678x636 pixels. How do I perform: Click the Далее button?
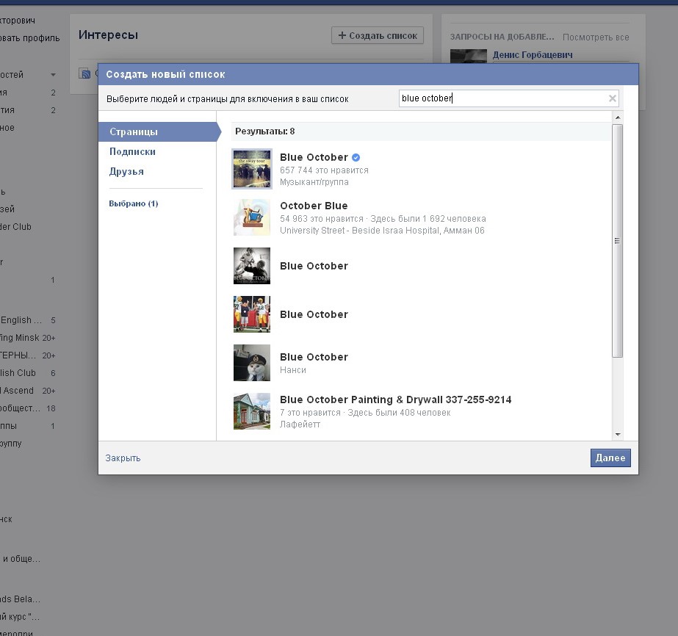(610, 458)
